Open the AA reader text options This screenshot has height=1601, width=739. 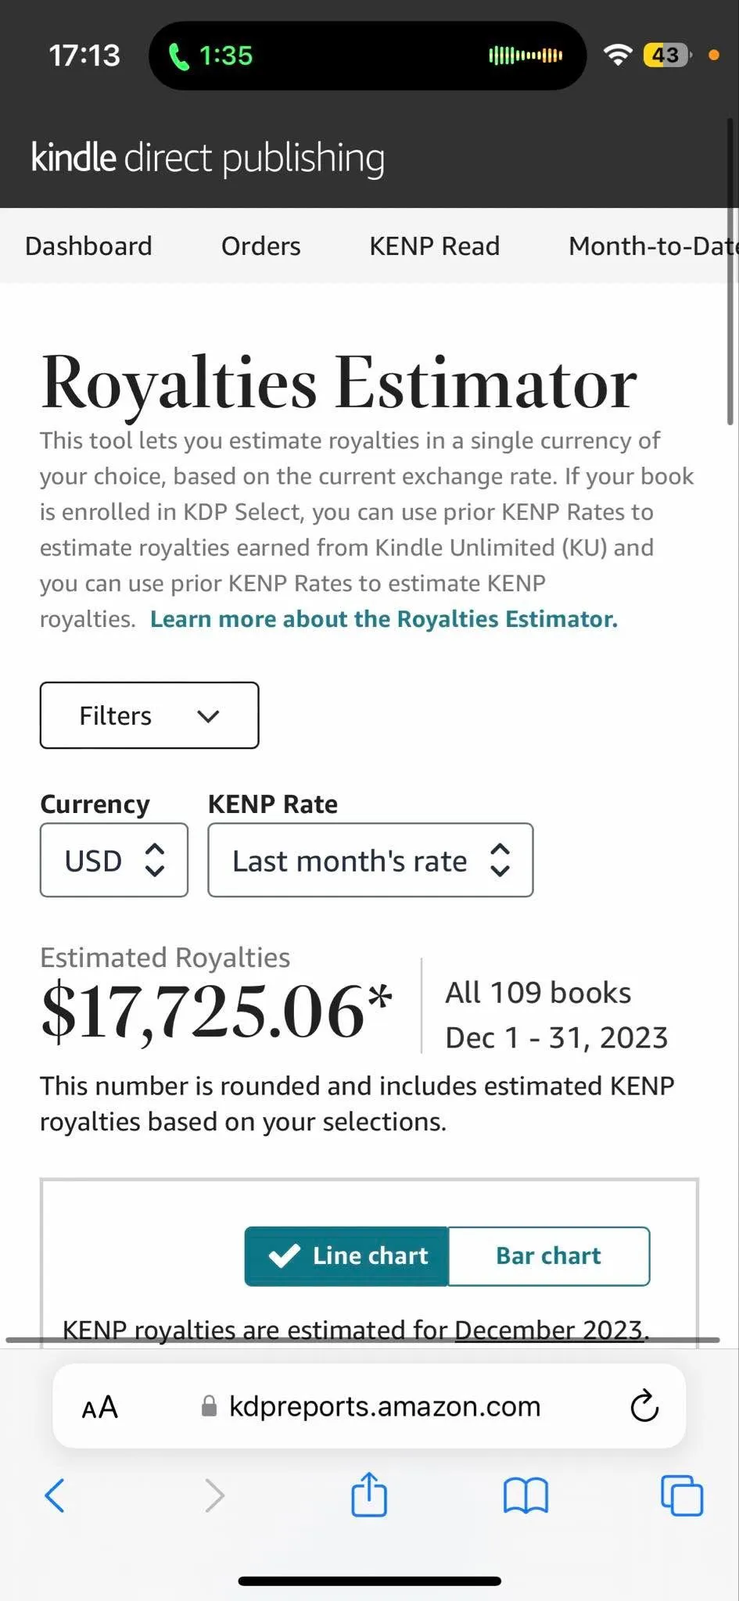pos(100,1407)
